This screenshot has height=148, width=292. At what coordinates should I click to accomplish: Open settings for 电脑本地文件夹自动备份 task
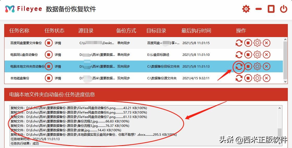257,66
